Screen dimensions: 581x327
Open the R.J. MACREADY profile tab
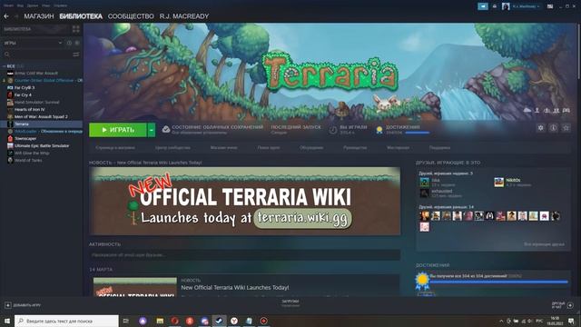(x=184, y=16)
